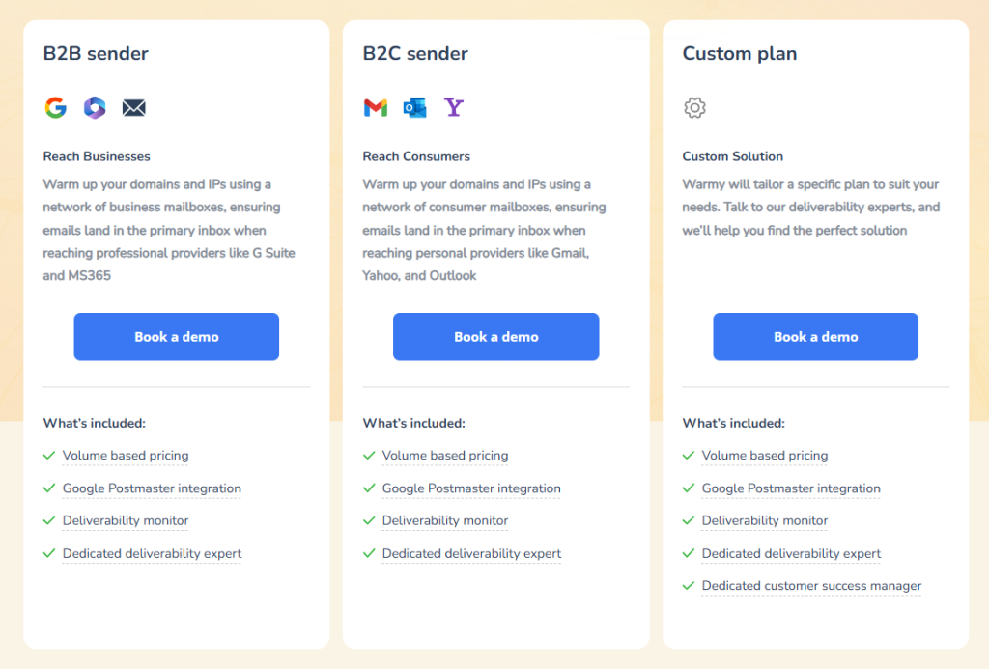
Task: Click the checkmark beside Dedicated customer success manager
Action: (x=689, y=586)
